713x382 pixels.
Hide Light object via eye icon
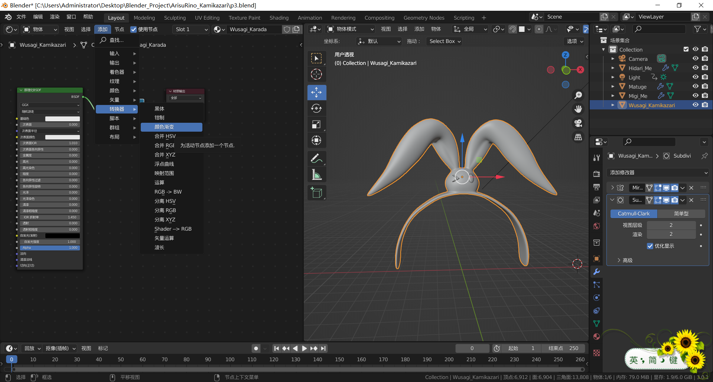(696, 77)
